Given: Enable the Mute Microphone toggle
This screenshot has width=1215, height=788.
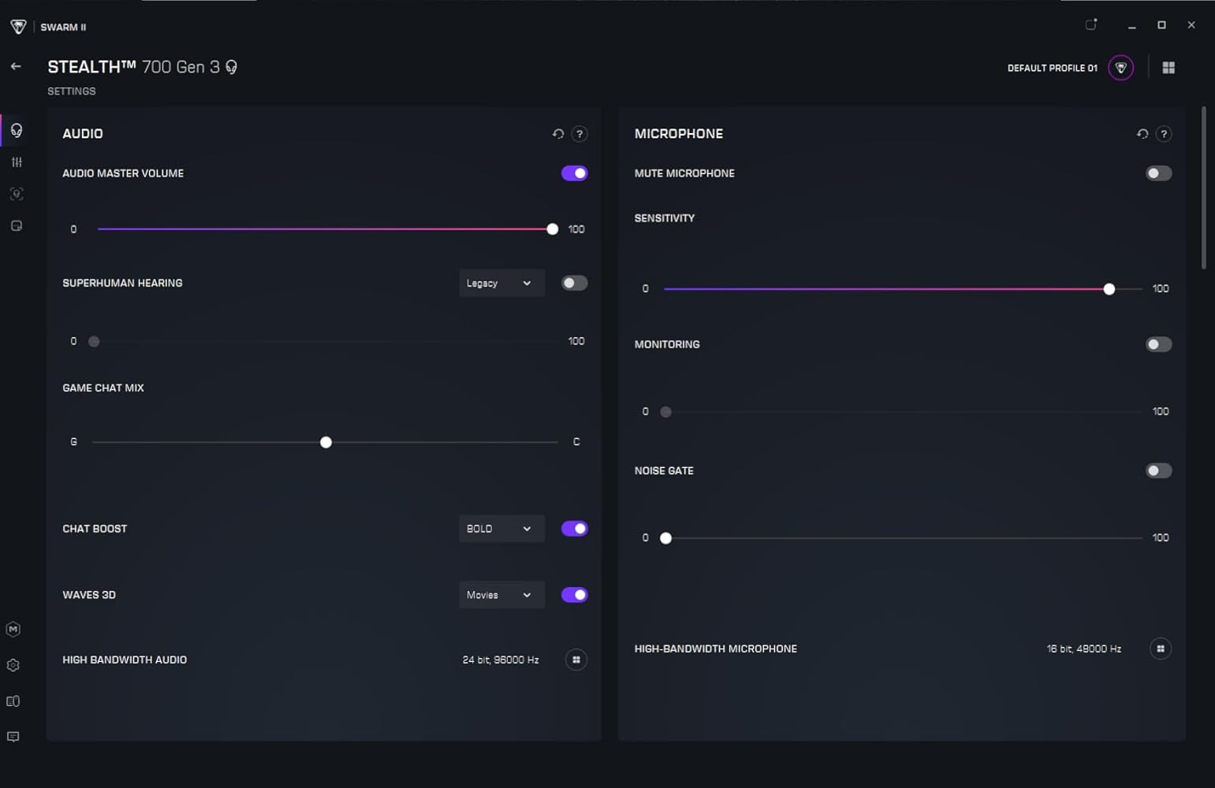Looking at the screenshot, I should (1157, 173).
